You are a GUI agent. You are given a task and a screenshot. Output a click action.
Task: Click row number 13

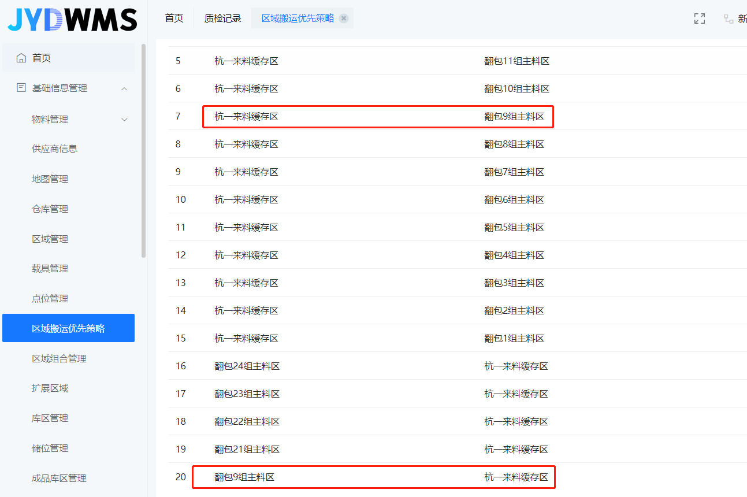tap(181, 283)
